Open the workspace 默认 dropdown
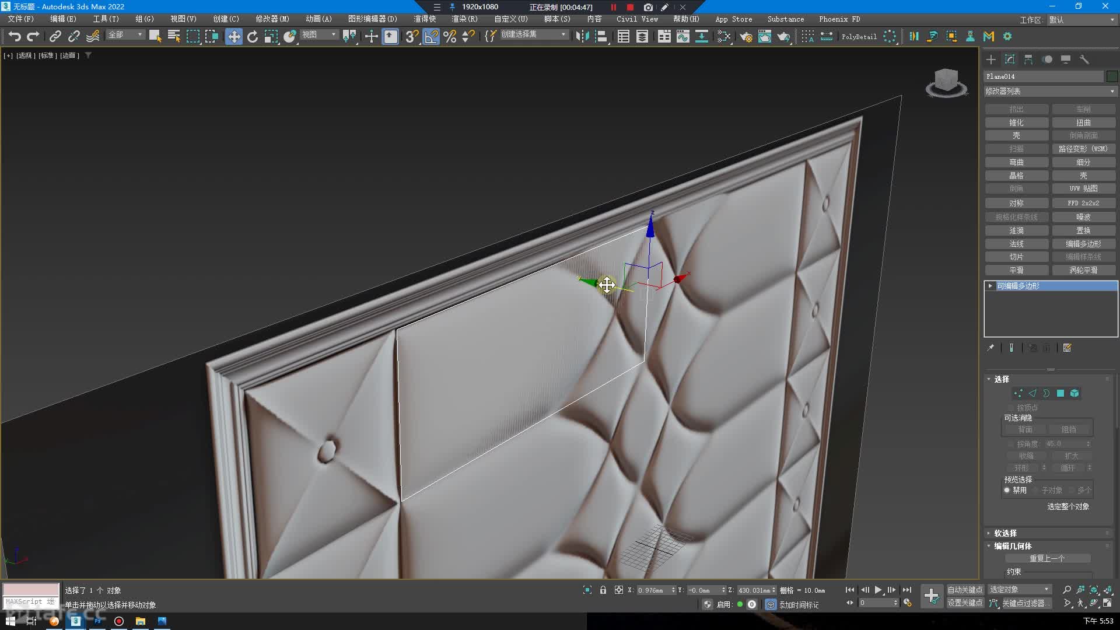1120x630 pixels. tap(1081, 20)
